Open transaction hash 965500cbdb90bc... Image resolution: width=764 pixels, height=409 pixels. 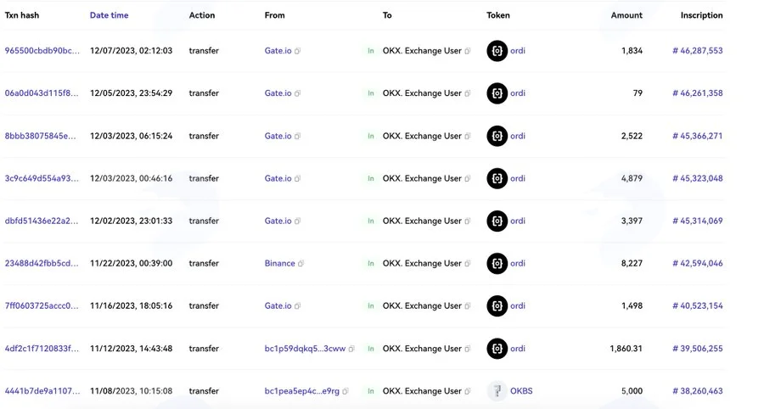(x=42, y=51)
